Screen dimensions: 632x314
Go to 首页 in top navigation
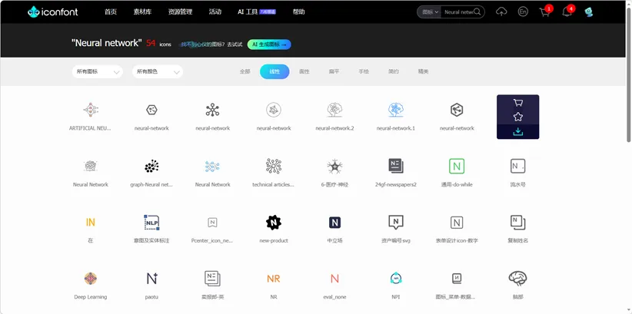(111, 12)
